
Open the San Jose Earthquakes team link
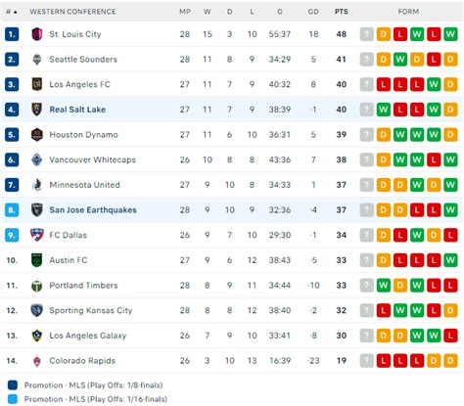[93, 210]
